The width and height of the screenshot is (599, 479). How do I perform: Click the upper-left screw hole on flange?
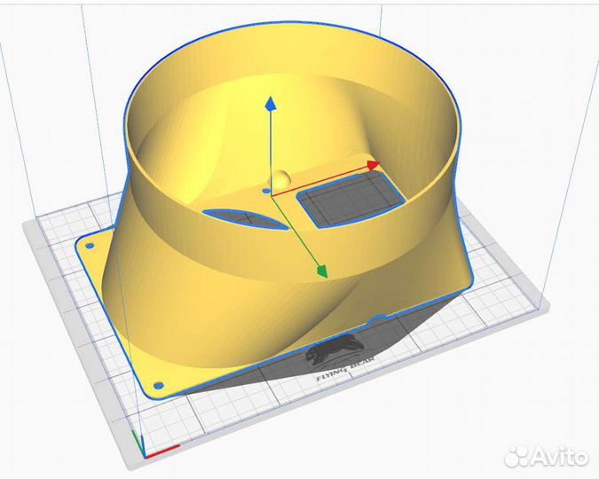pyautogui.click(x=91, y=243)
